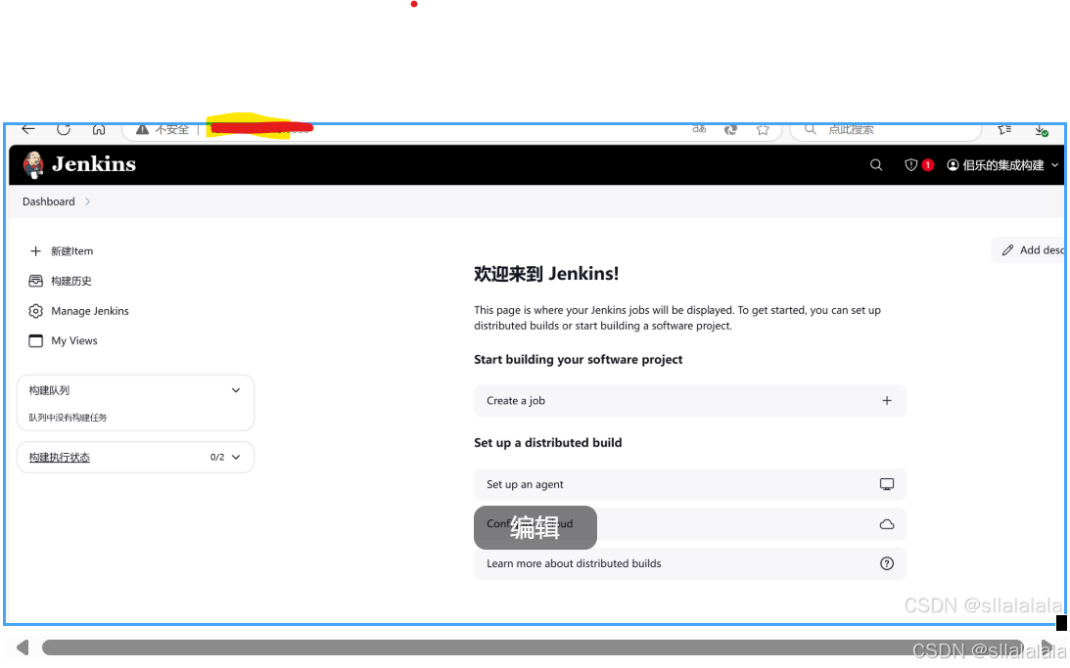1070x668 pixels.
Task: Click the browser search box
Action: 886,129
